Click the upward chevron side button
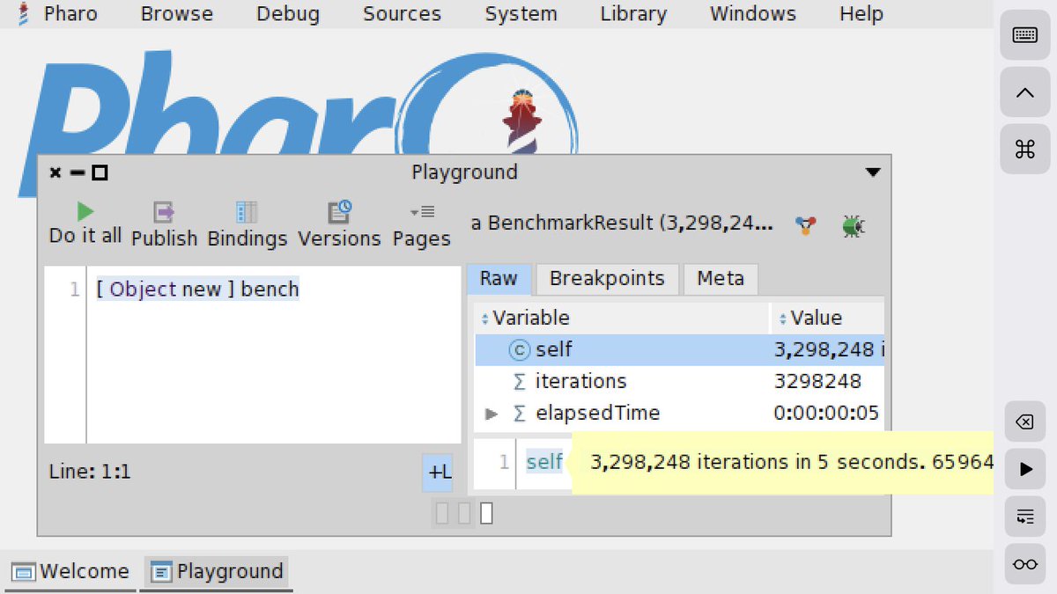Image resolution: width=1057 pixels, height=594 pixels. click(1024, 92)
